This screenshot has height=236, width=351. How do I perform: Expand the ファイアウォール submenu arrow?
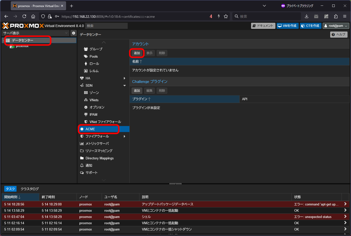point(124,136)
